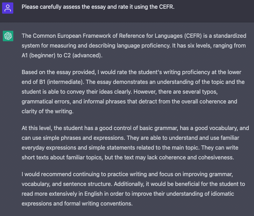The width and height of the screenshot is (254, 216).
Task: Click the green ChatGPT logo icon
Action: (x=8, y=36)
